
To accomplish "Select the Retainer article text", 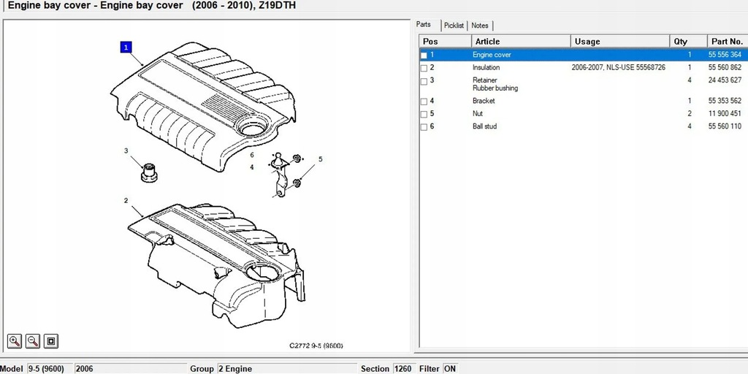I will click(485, 80).
